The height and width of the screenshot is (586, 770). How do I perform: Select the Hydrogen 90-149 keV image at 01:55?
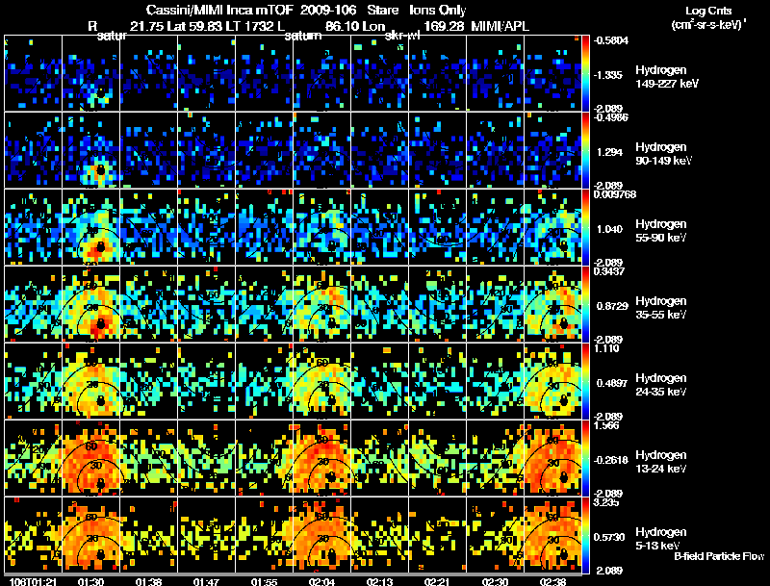point(264,150)
